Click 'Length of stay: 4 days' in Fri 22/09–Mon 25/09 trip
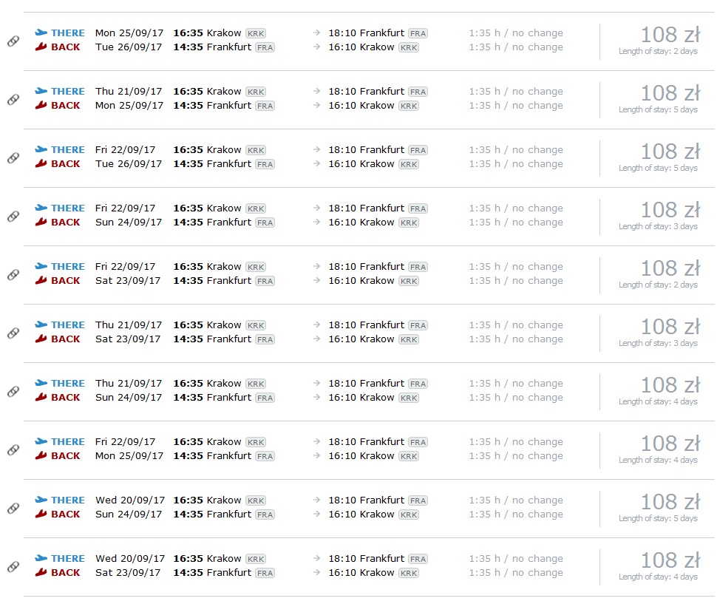 (x=658, y=460)
